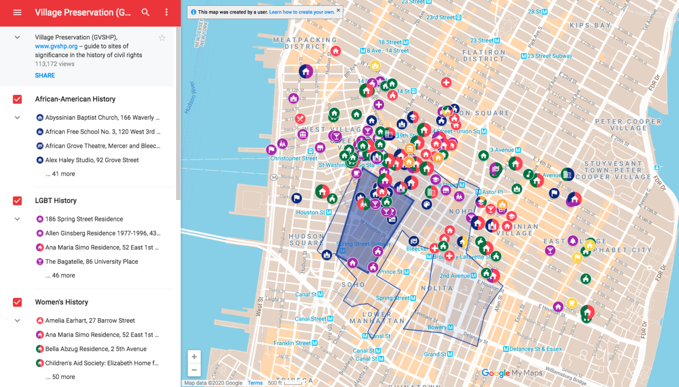The width and height of the screenshot is (679, 387).
Task: Show the '... 50 more' entries
Action: coord(61,377)
